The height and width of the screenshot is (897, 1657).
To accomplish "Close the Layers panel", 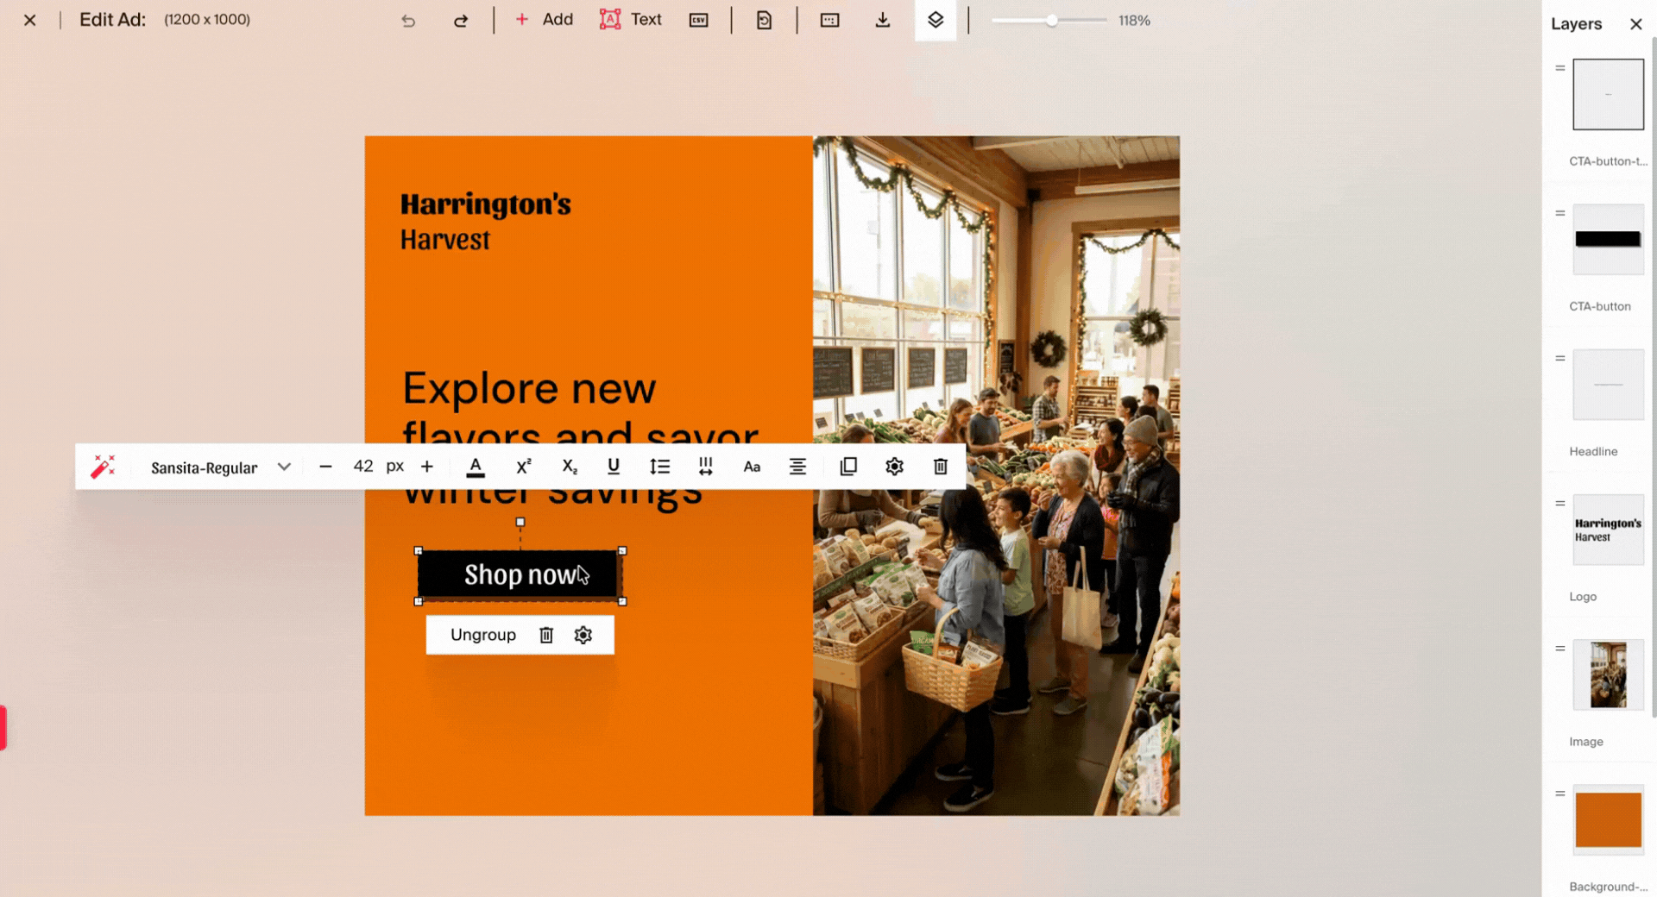I will click(1635, 24).
